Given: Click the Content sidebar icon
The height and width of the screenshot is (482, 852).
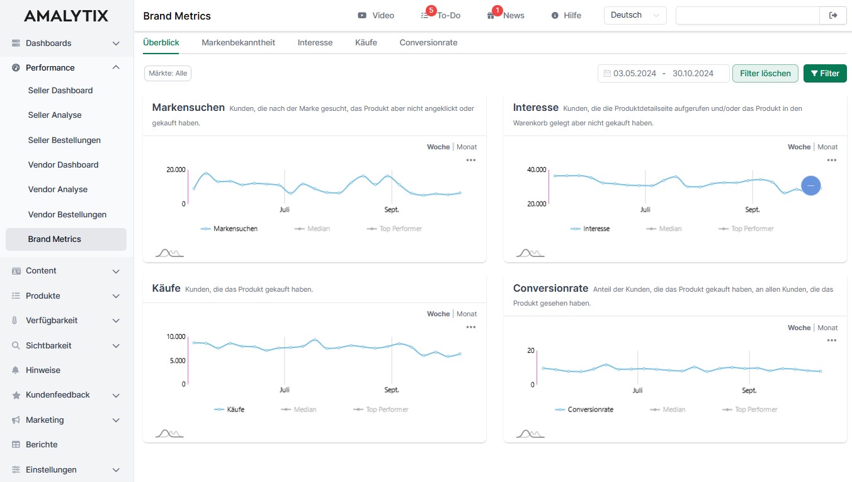Looking at the screenshot, I should coord(16,271).
